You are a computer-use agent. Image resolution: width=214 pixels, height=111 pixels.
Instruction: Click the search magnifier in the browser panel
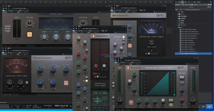click(211, 2)
